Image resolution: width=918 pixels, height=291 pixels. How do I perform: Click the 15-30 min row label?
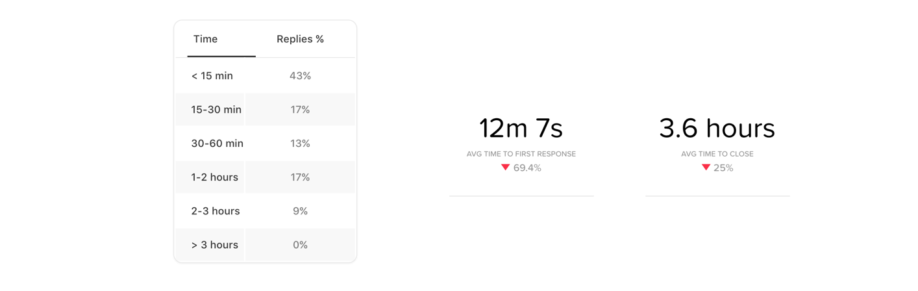point(216,110)
